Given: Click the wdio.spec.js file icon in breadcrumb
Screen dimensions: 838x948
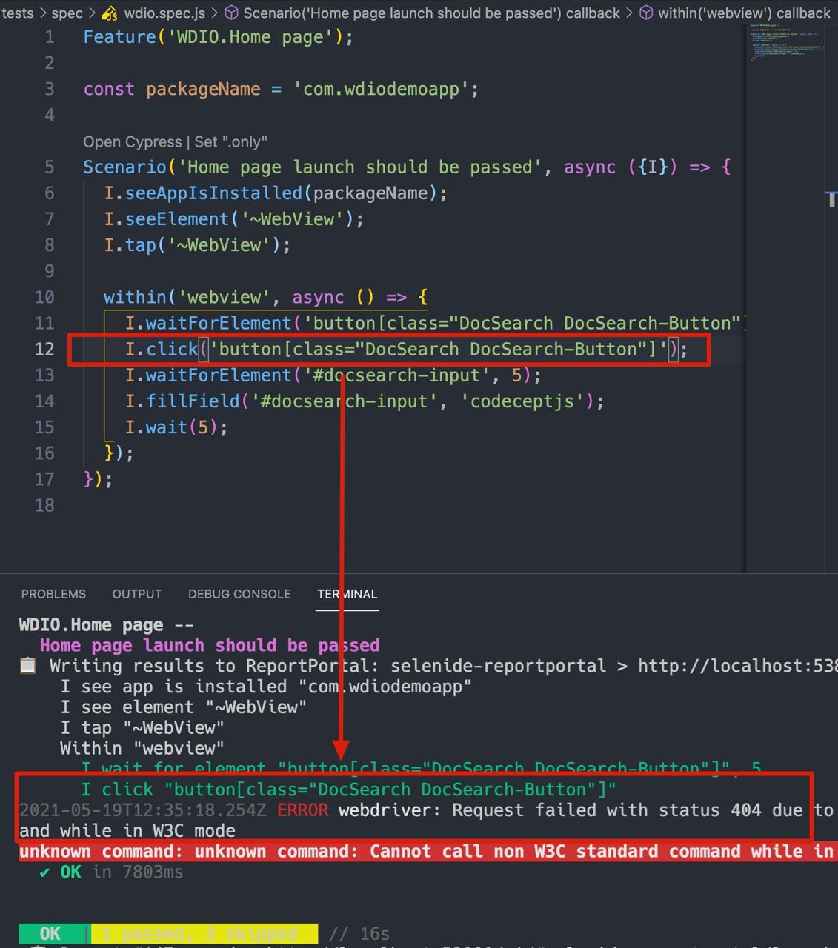Looking at the screenshot, I should point(110,13).
